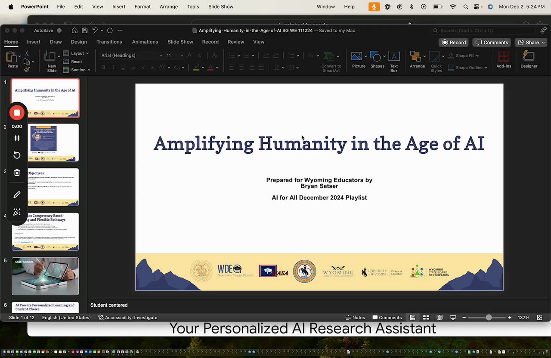
Task: Click the red stop recording button
Action: [17, 113]
